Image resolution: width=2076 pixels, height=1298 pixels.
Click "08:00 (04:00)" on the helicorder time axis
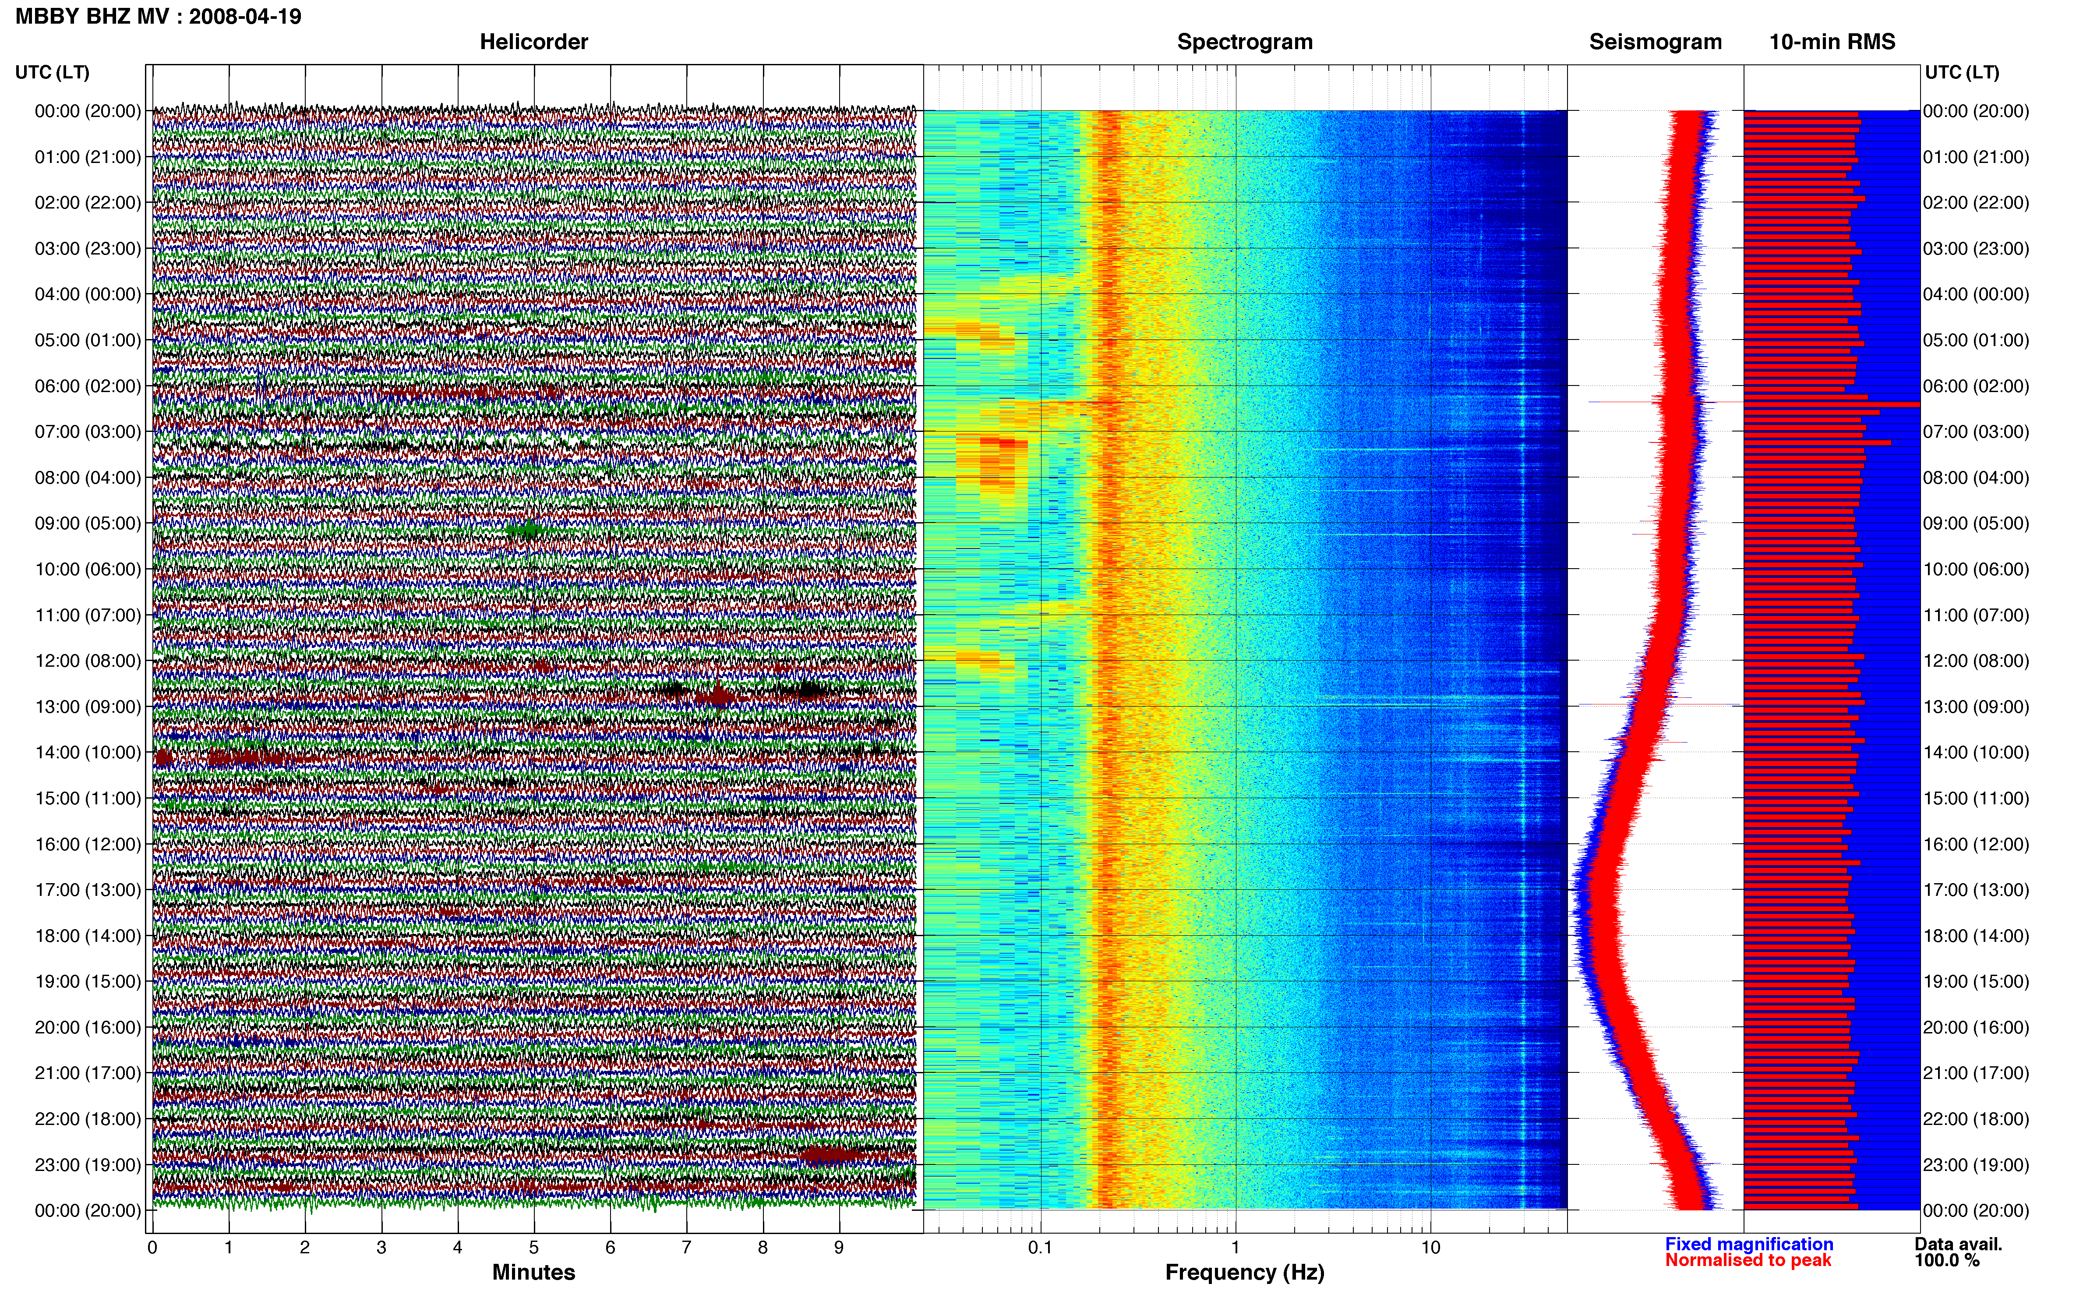coord(88,477)
